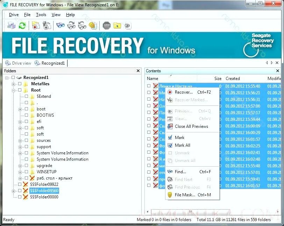Expand the upgrade folder node
Image resolution: width=284 pixels, height=226 pixels.
point(20,166)
